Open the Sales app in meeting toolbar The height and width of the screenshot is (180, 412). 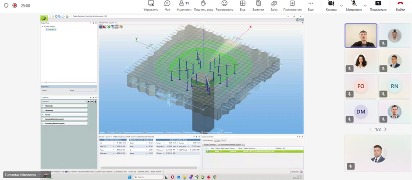click(x=274, y=6)
